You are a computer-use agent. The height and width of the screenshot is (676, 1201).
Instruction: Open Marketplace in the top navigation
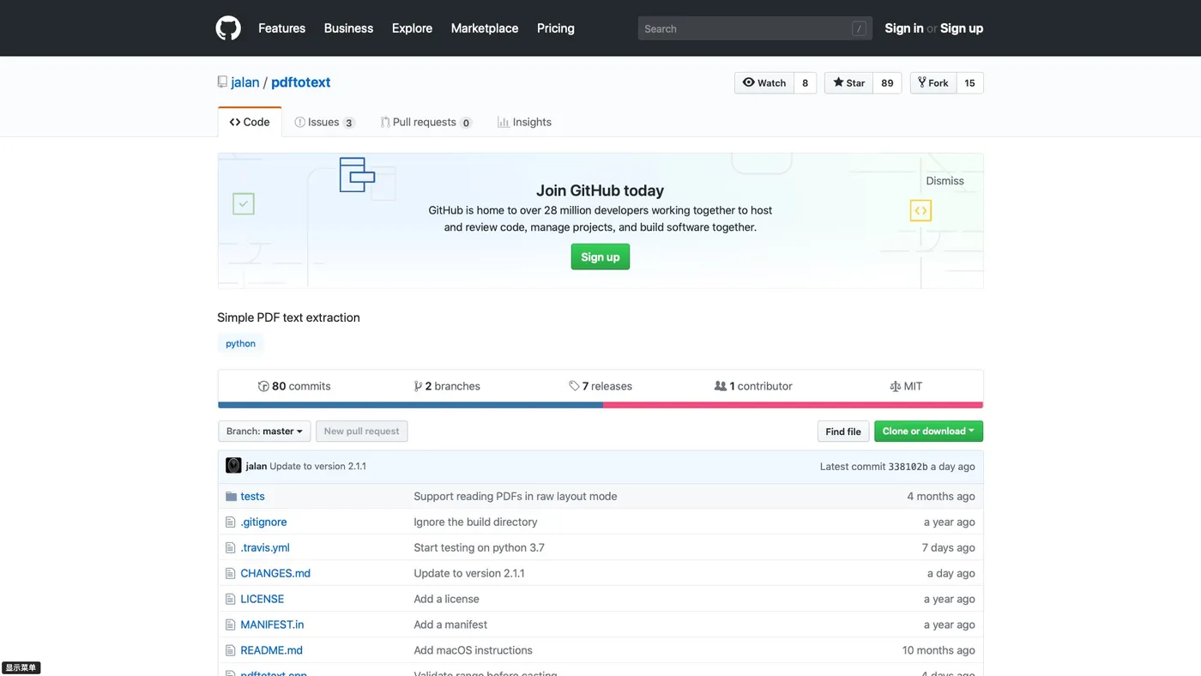click(x=485, y=28)
